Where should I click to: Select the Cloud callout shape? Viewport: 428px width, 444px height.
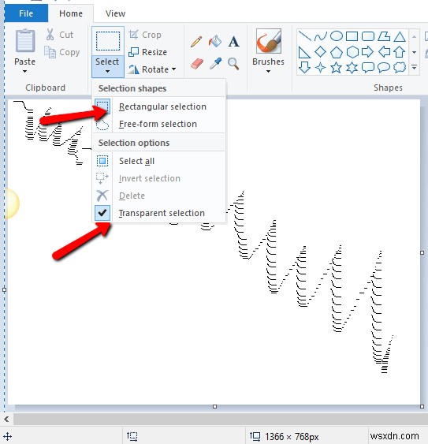click(400, 68)
